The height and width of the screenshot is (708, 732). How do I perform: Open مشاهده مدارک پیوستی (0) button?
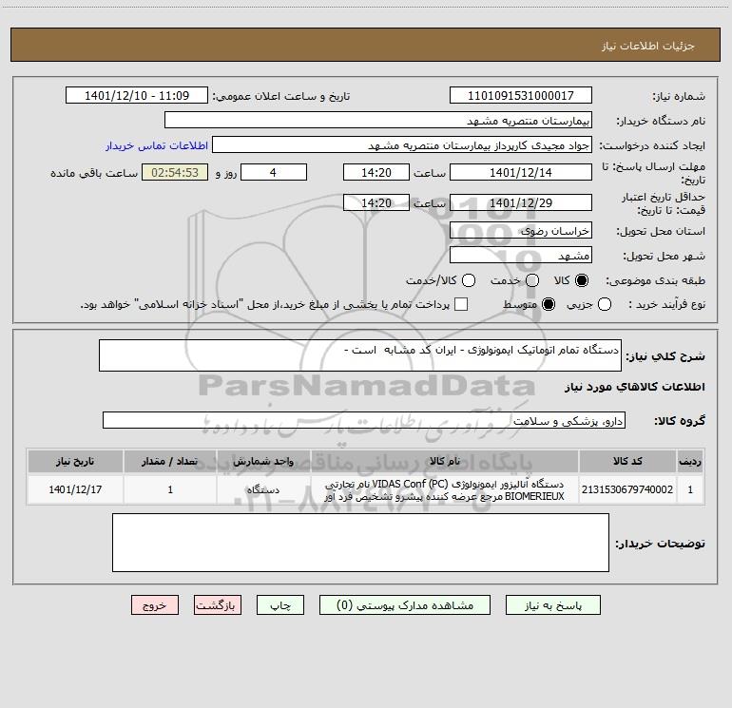[405, 605]
